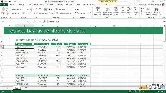The image size is (166, 93).
Task: Decrease font size with the smaller A icon
Action: click(x=36, y=9)
